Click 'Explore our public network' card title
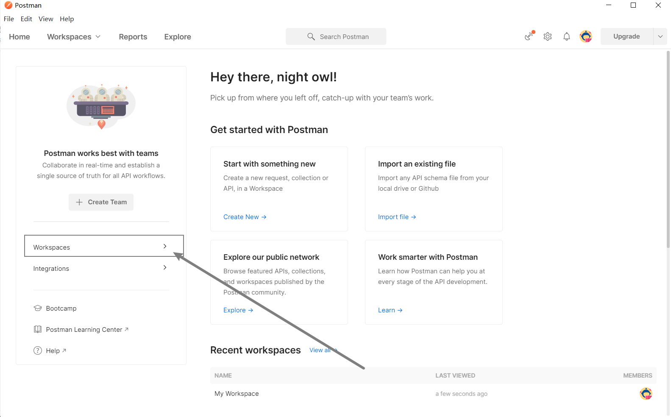The width and height of the screenshot is (671, 417). 271,257
